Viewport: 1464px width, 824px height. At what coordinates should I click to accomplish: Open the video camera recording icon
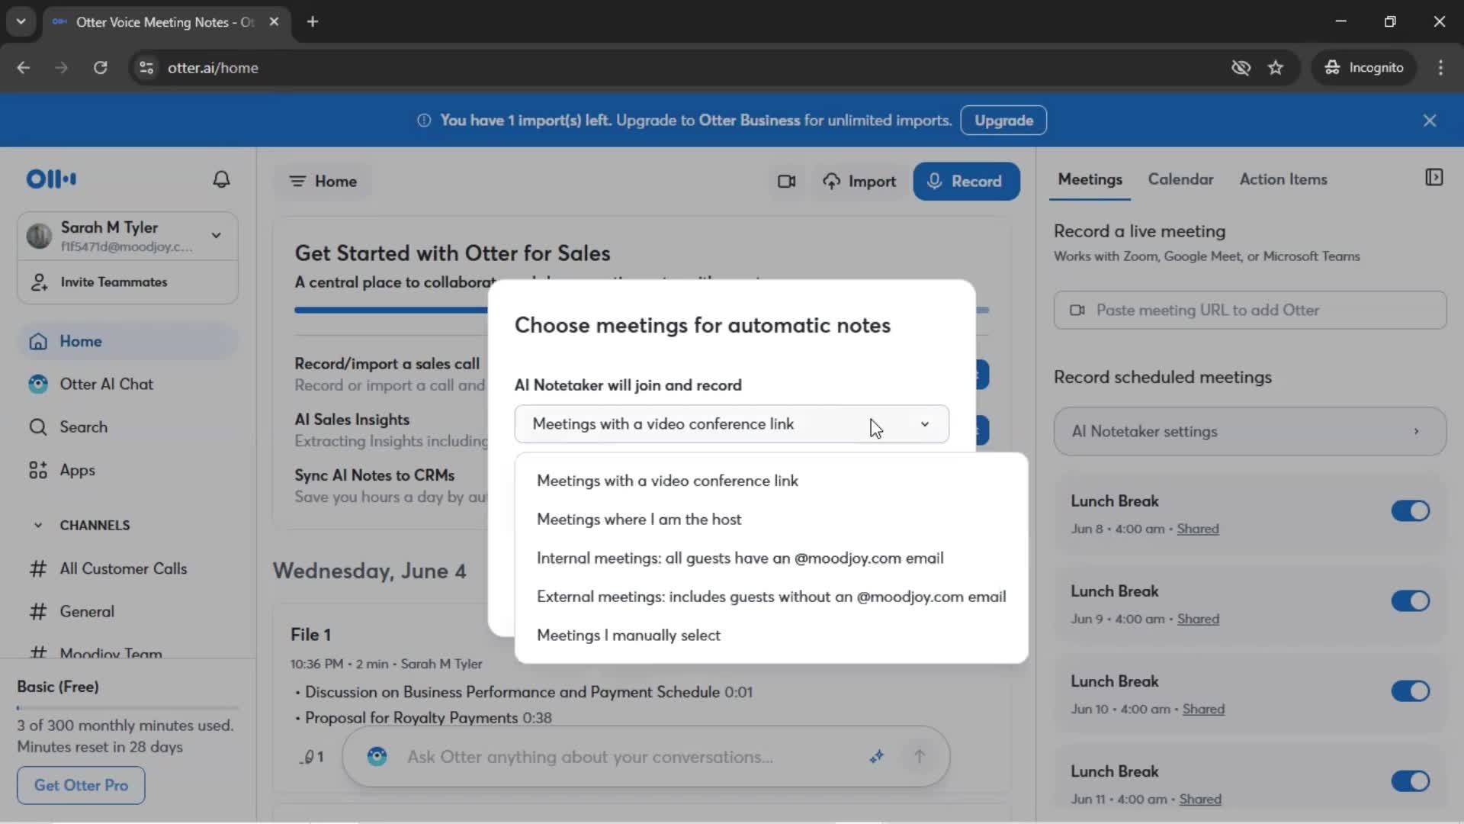786,182
